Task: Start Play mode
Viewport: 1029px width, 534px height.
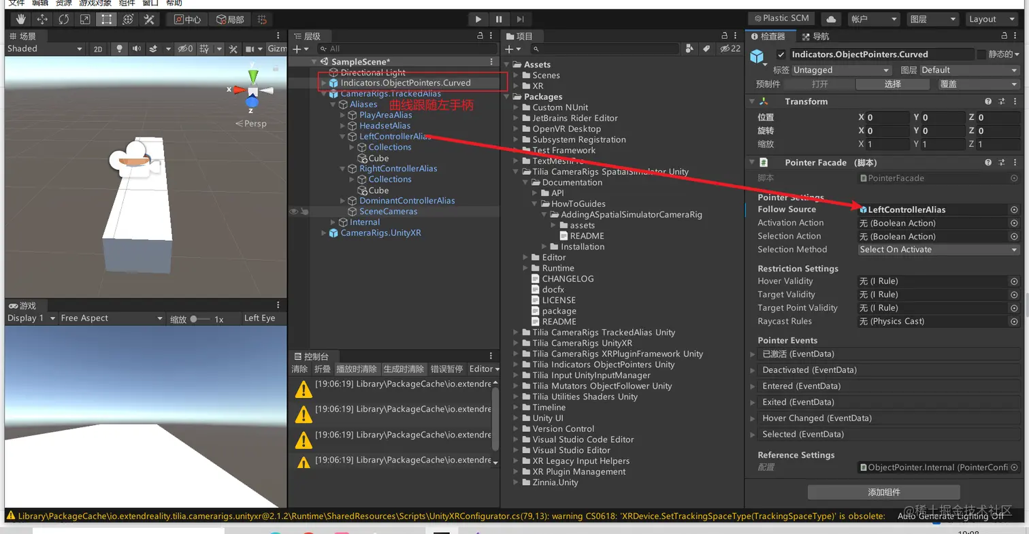Action: click(x=478, y=19)
